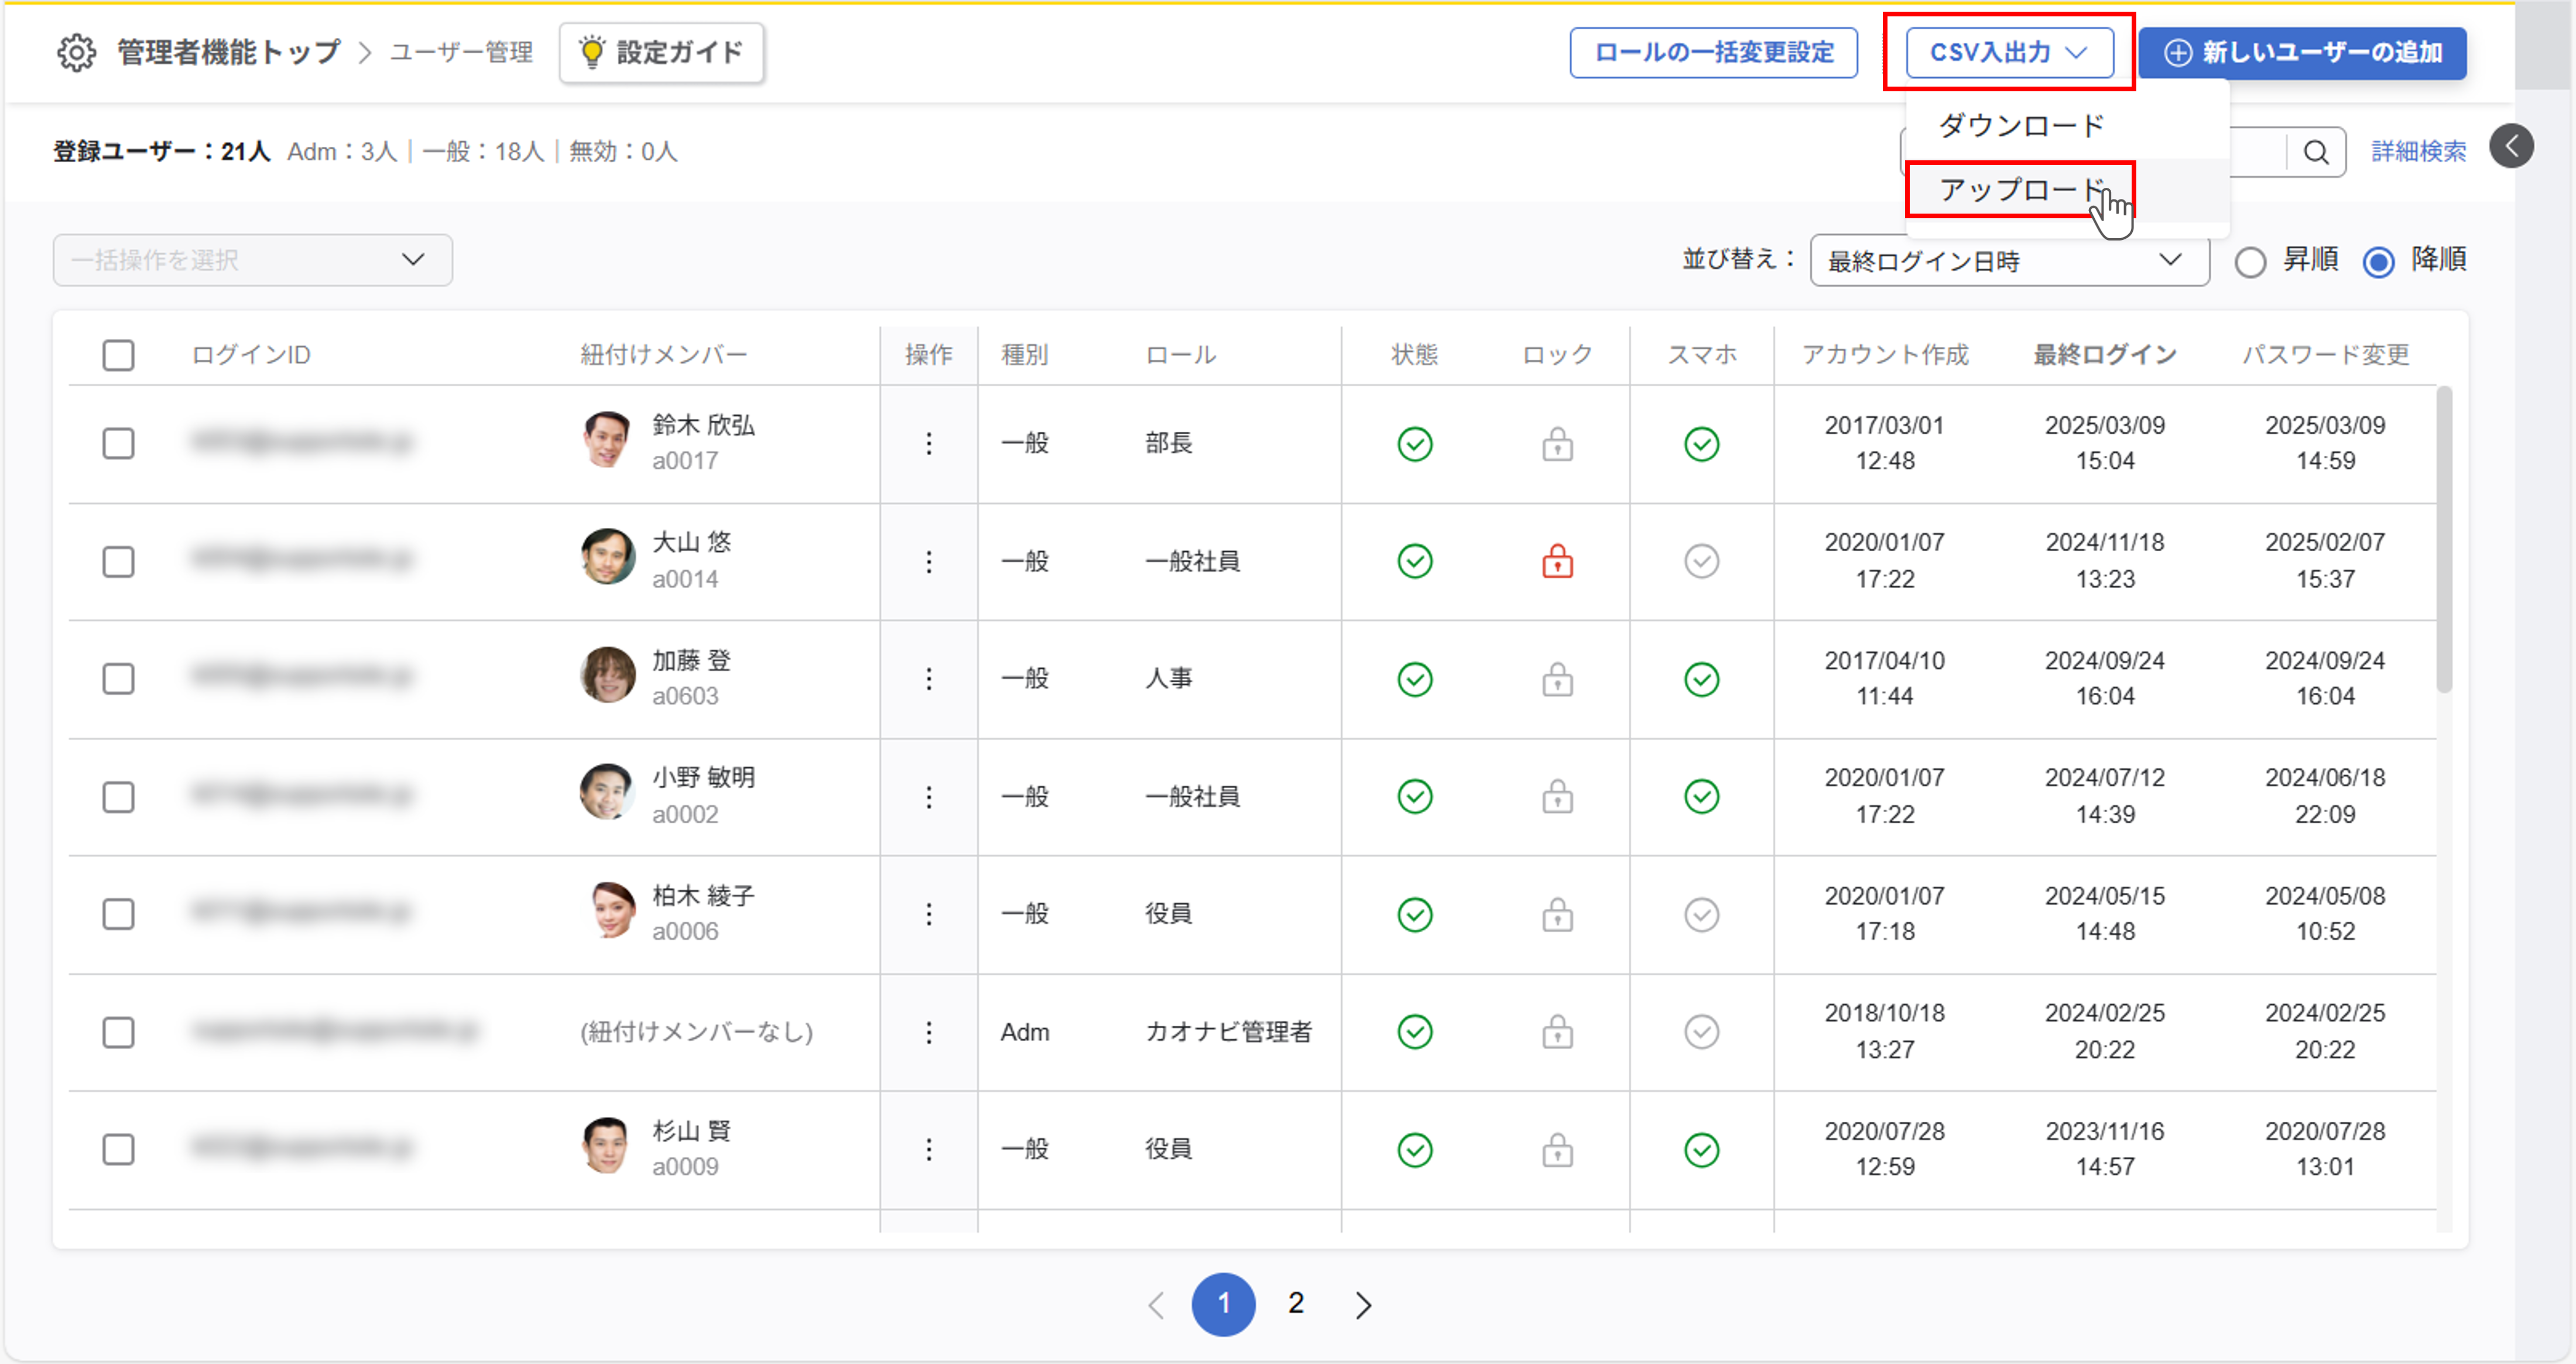Collapse the side panel arrow button
Viewport: 2576px width, 1364px height.
(2511, 146)
